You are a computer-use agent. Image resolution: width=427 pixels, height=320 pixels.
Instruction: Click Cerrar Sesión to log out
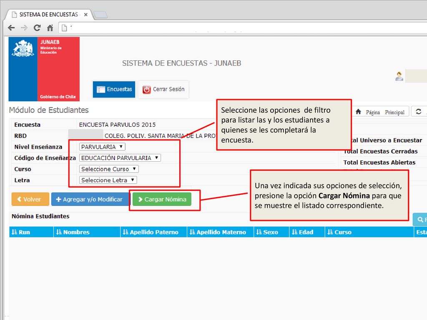click(x=163, y=89)
